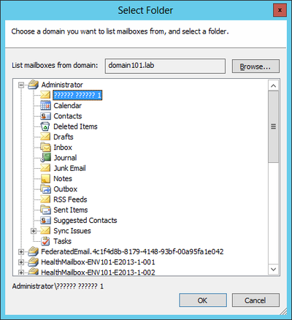Image resolution: width=292 pixels, height=320 pixels.
Task: Confirm selection with the OK button
Action: [x=203, y=300]
